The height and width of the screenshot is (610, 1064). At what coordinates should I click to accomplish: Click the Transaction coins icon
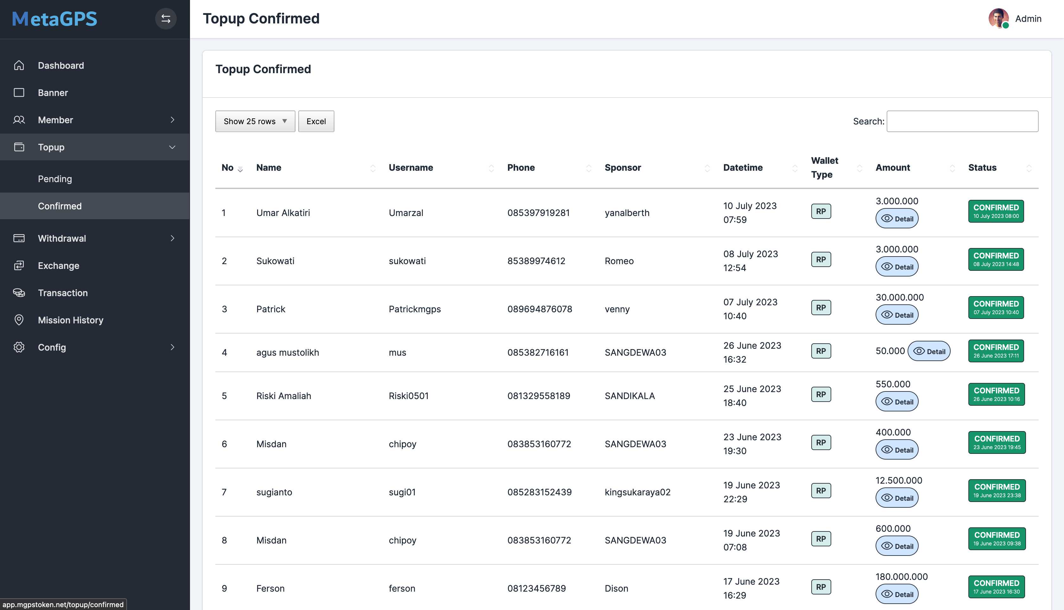pos(19,293)
